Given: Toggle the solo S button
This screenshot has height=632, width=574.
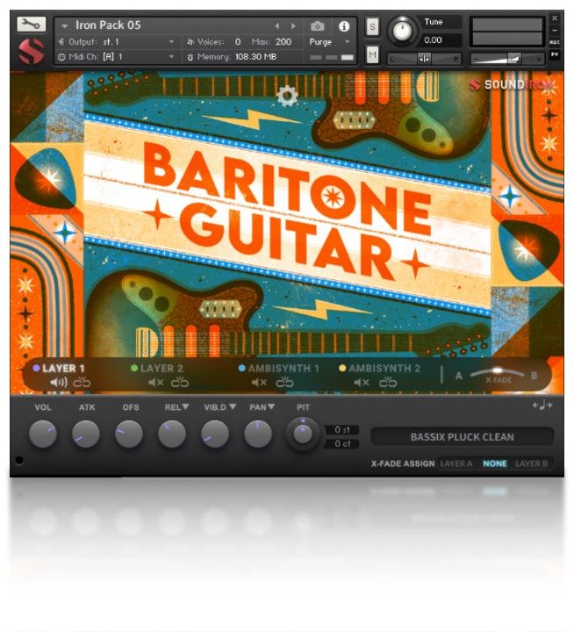Looking at the screenshot, I should tap(372, 26).
